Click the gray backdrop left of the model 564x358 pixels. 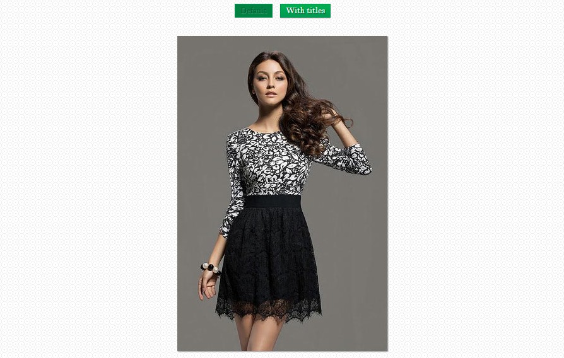click(201, 144)
